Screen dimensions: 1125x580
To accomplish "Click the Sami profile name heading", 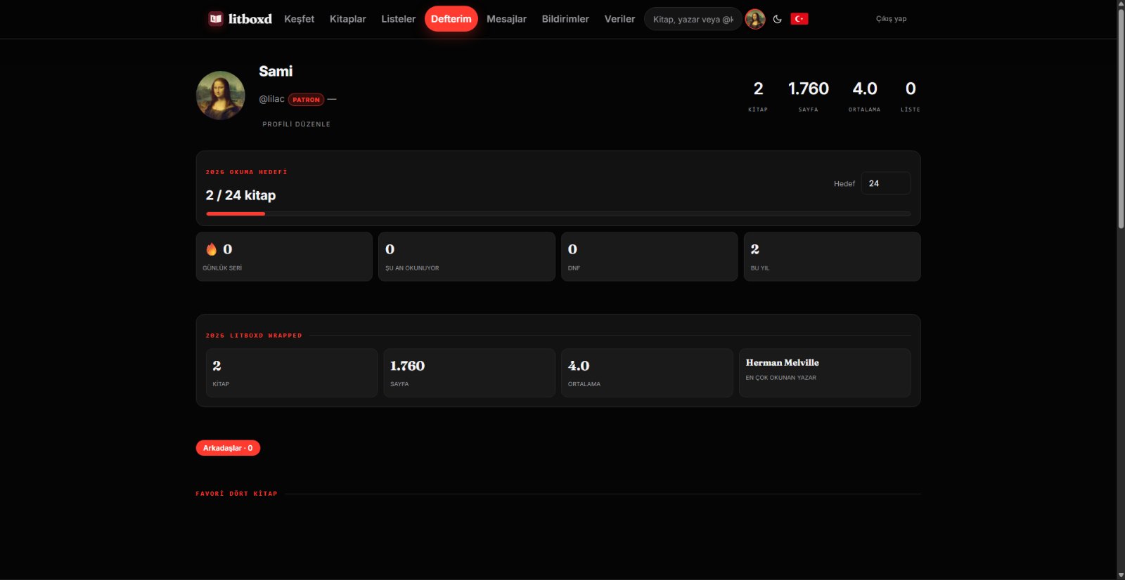I will click(x=276, y=71).
